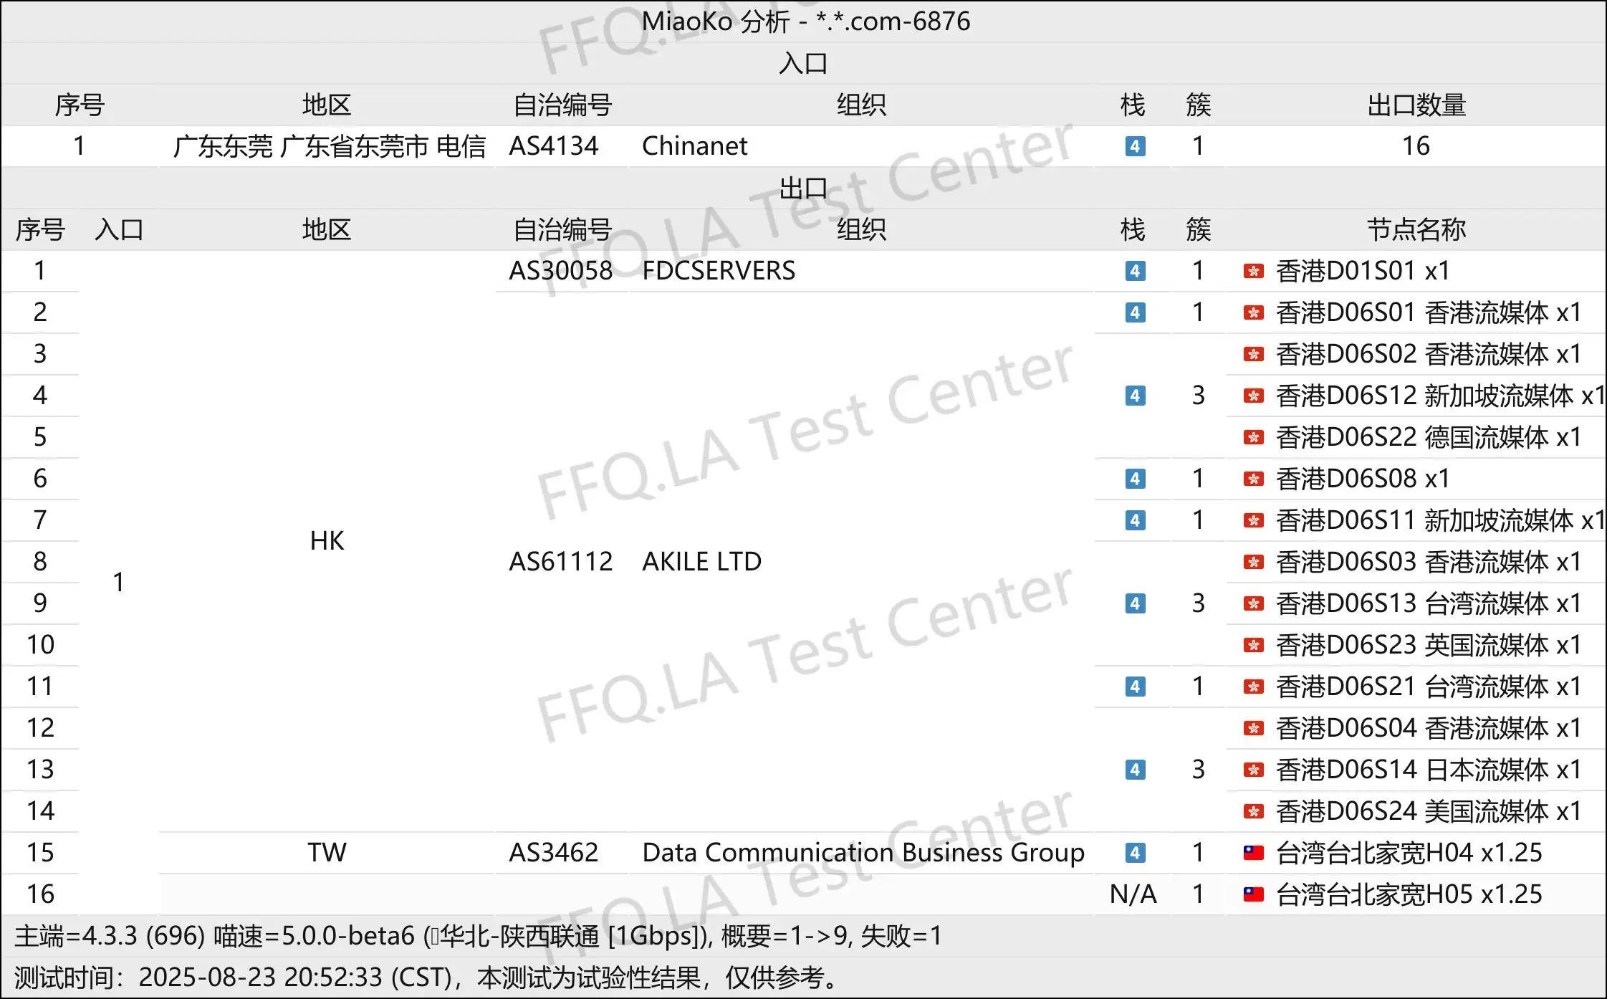Viewport: 1607px width, 999px height.
Task: Click the 测试时间 2025-08-23 timestamp line
Action: [x=428, y=978]
